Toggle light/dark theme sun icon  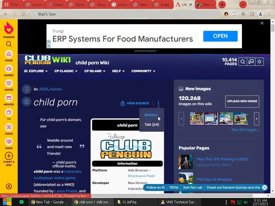(x=259, y=62)
